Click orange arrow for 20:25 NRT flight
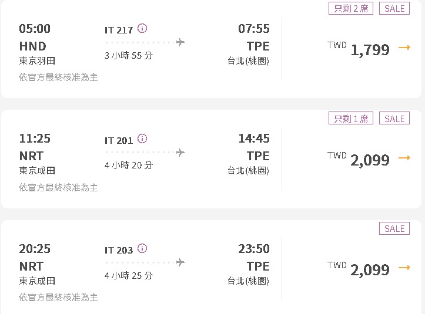The width and height of the screenshot is (425, 314). (x=404, y=268)
